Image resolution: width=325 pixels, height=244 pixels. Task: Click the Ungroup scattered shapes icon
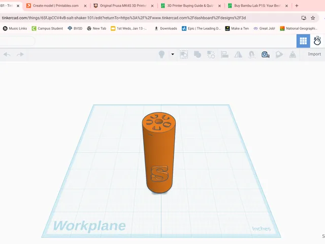coord(211,54)
